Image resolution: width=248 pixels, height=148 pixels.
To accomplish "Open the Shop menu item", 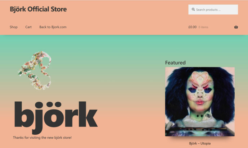I will pyautogui.click(x=14, y=27).
